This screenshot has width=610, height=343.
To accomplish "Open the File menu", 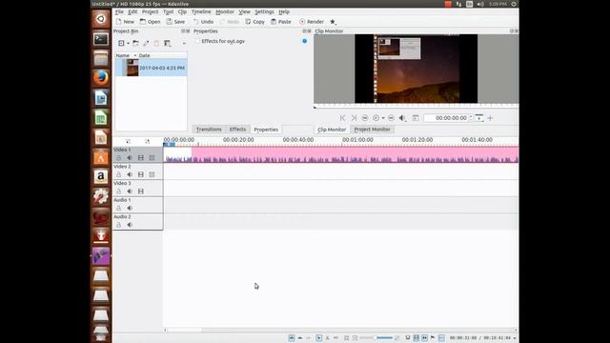I will (119, 11).
